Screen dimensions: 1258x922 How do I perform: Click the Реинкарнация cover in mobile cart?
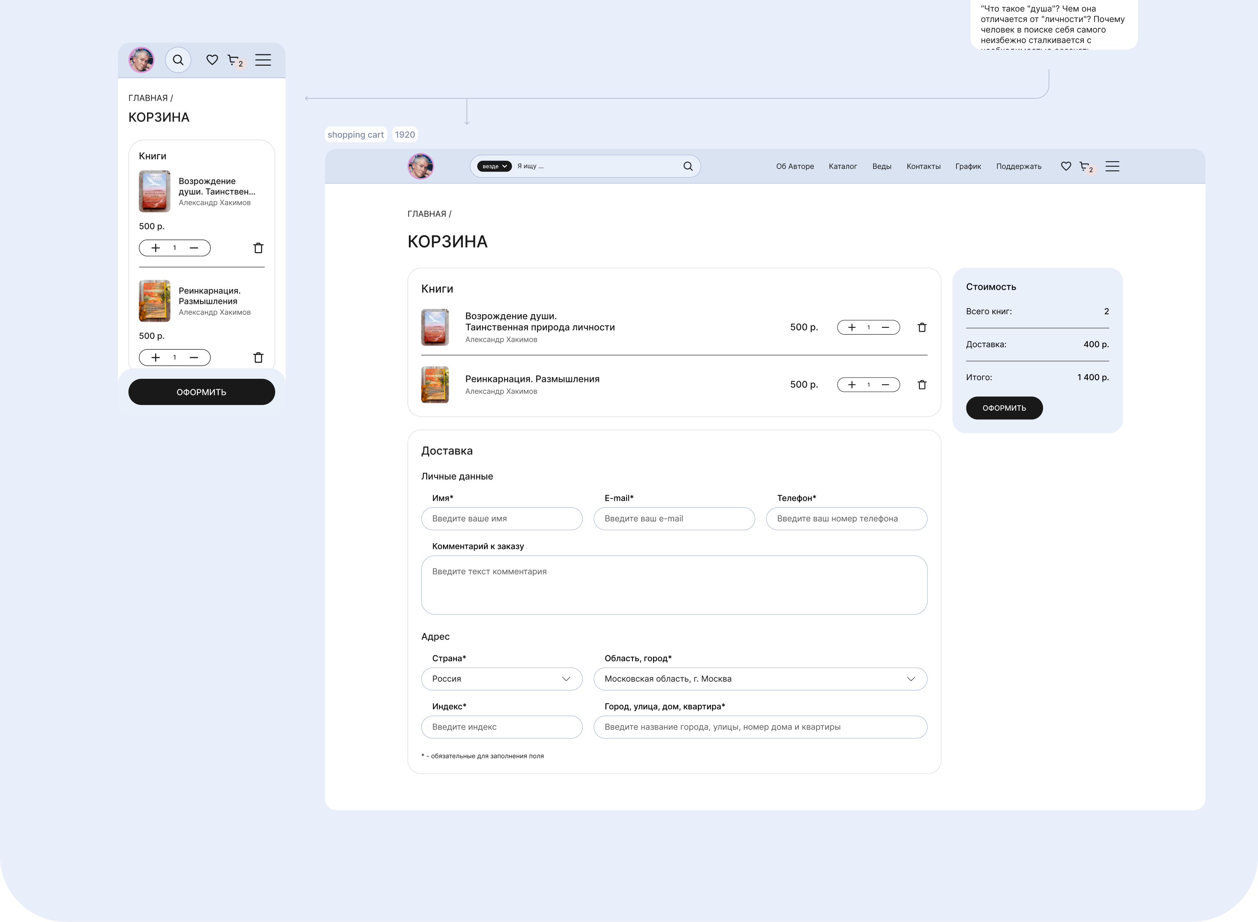[154, 301]
